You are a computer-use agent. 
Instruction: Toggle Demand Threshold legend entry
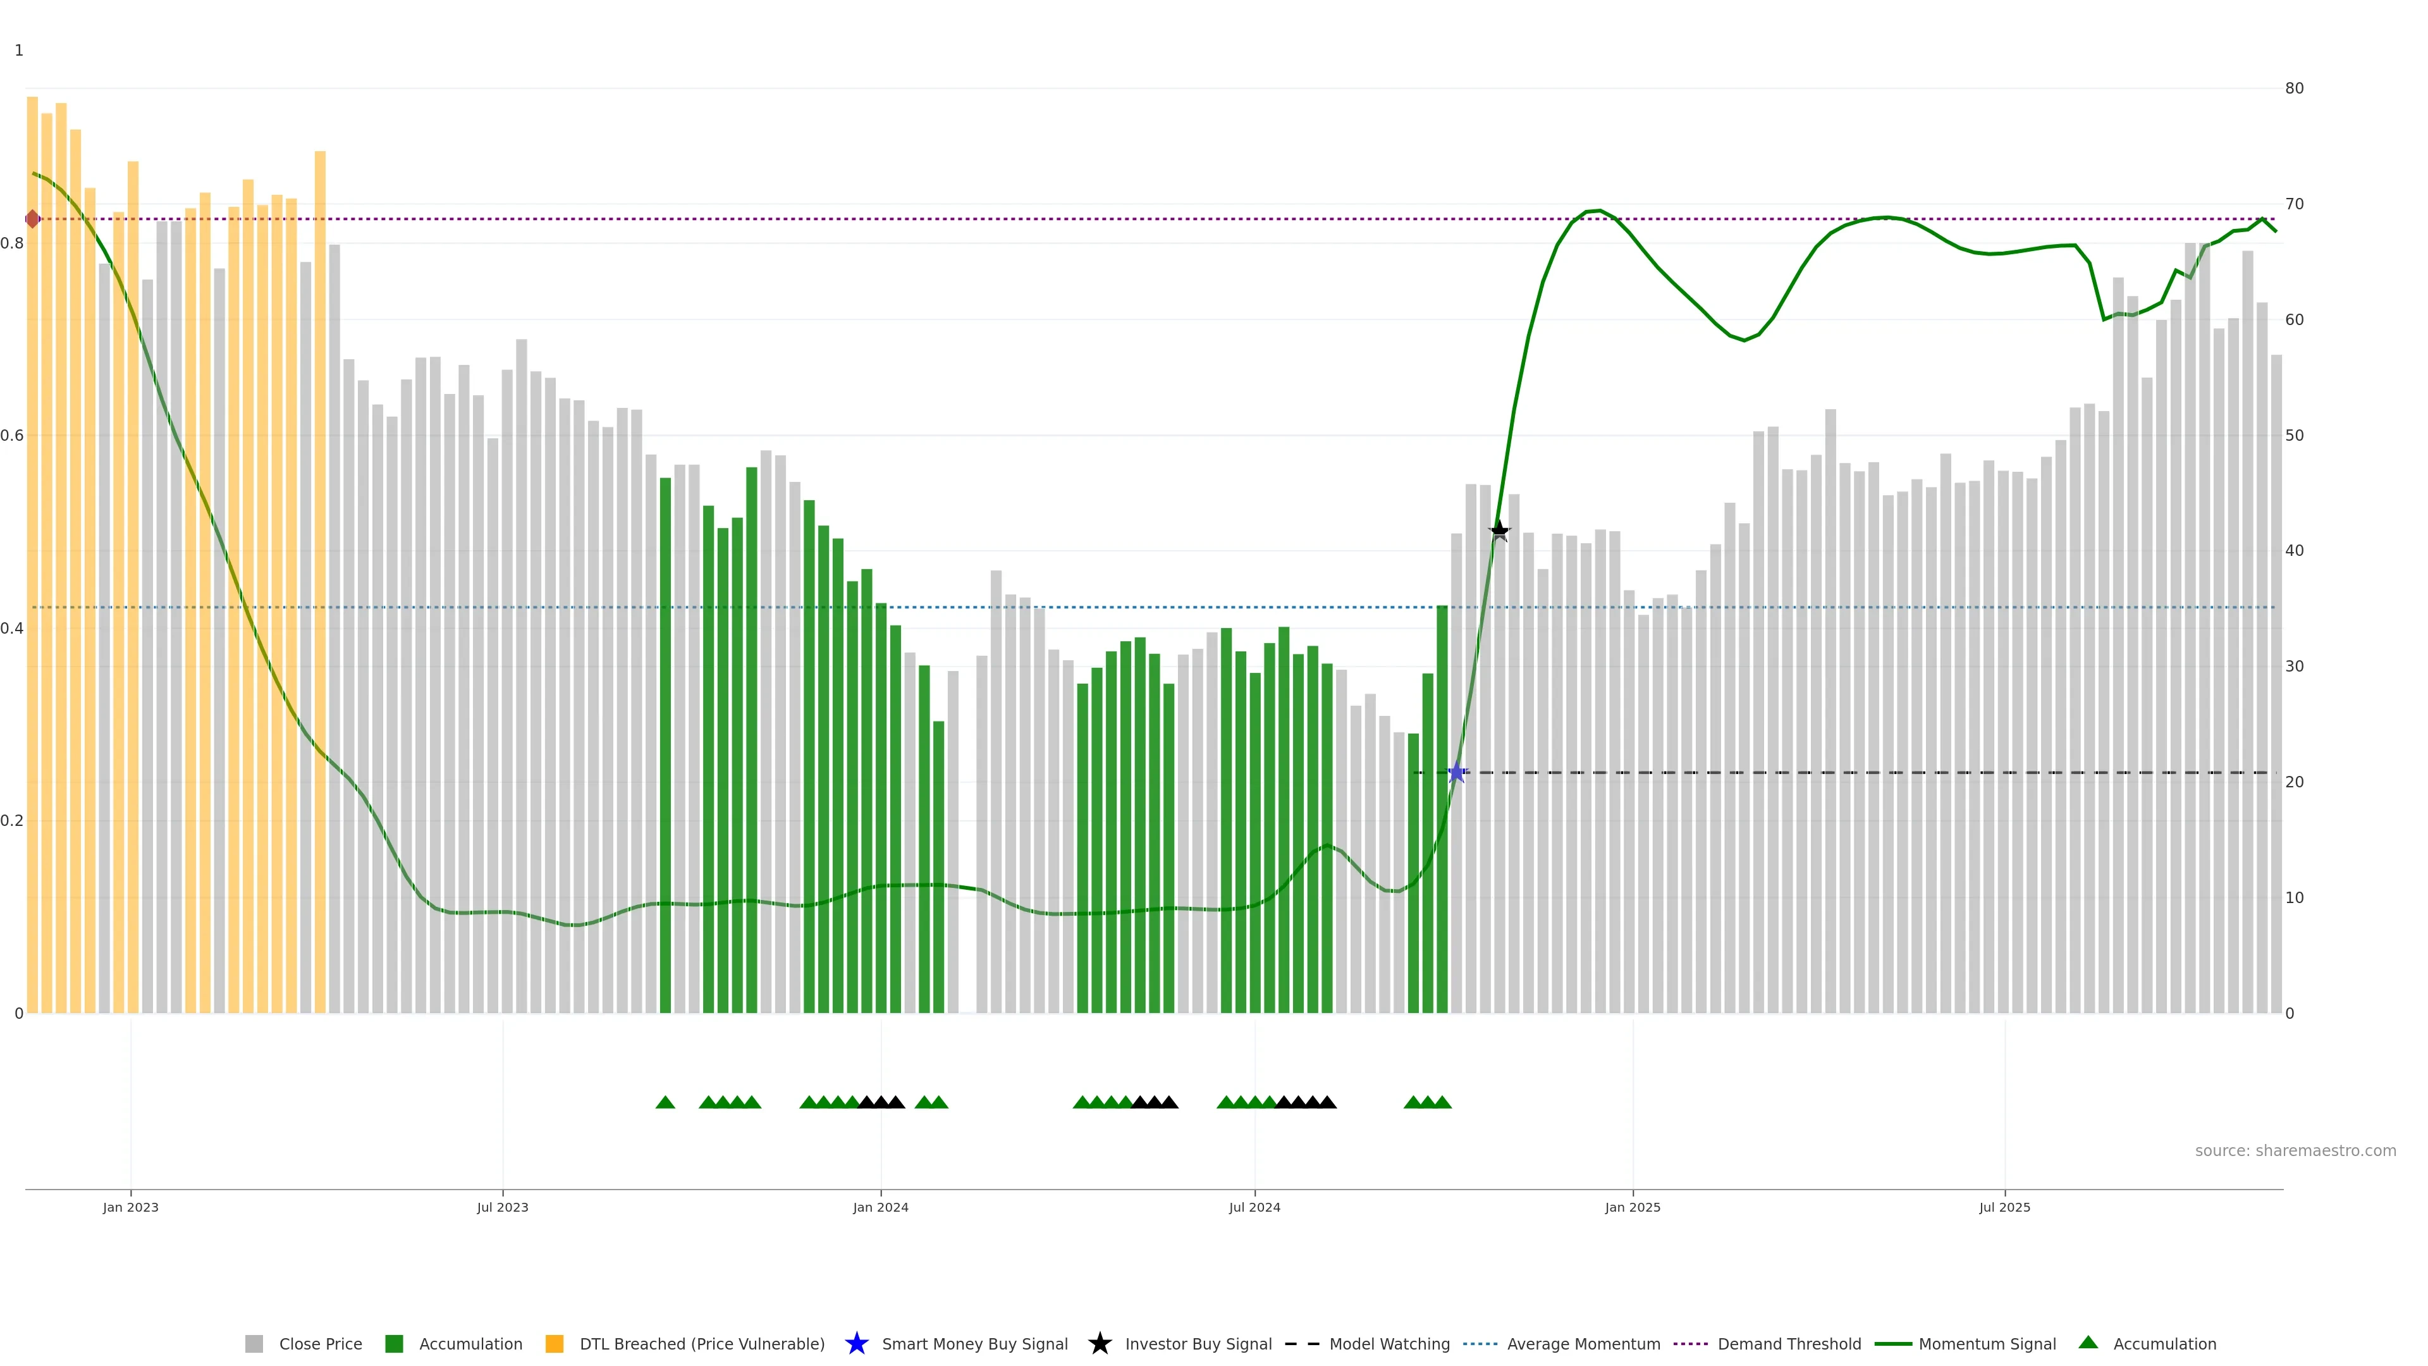(1788, 1343)
